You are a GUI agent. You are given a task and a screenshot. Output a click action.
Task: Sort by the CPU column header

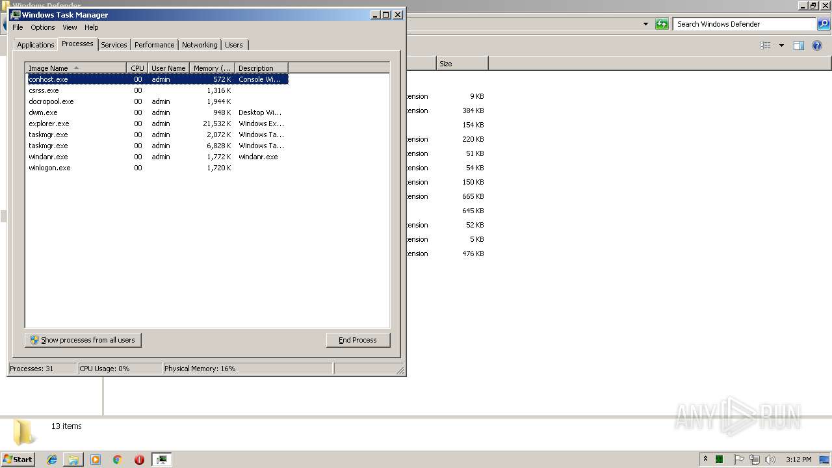click(x=137, y=68)
